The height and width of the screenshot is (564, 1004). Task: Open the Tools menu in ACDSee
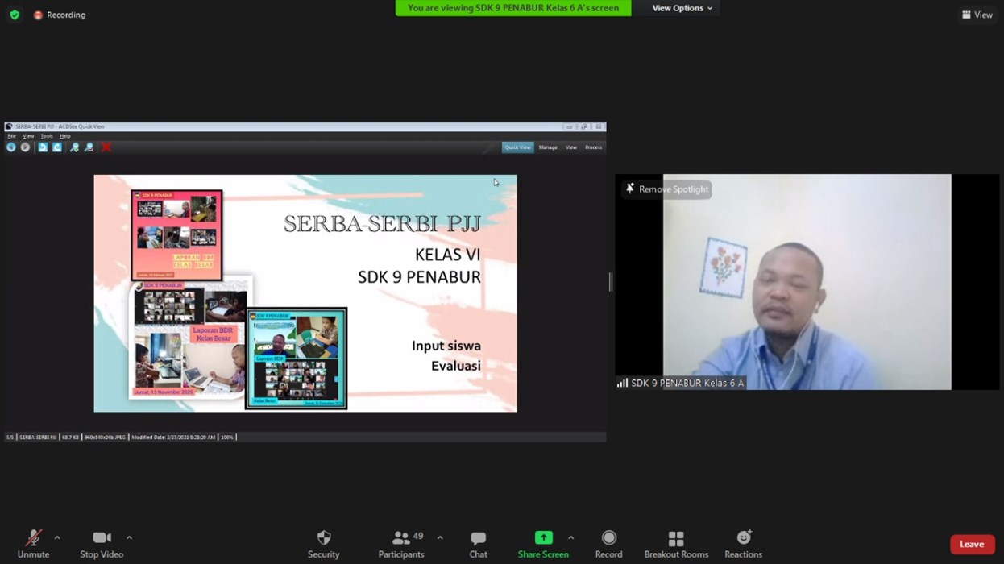[x=47, y=136]
